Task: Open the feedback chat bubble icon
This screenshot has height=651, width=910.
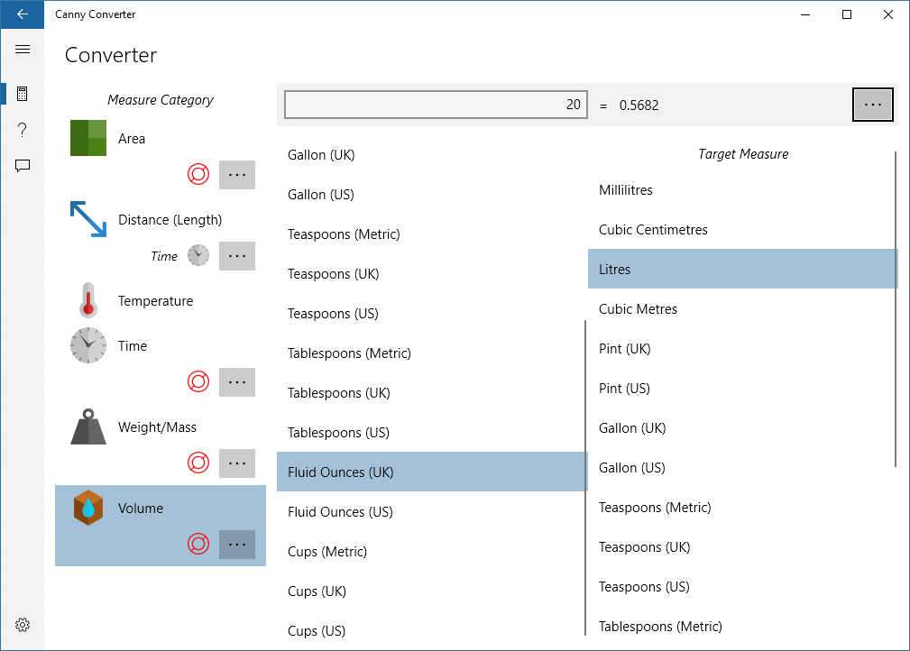Action: [23, 166]
